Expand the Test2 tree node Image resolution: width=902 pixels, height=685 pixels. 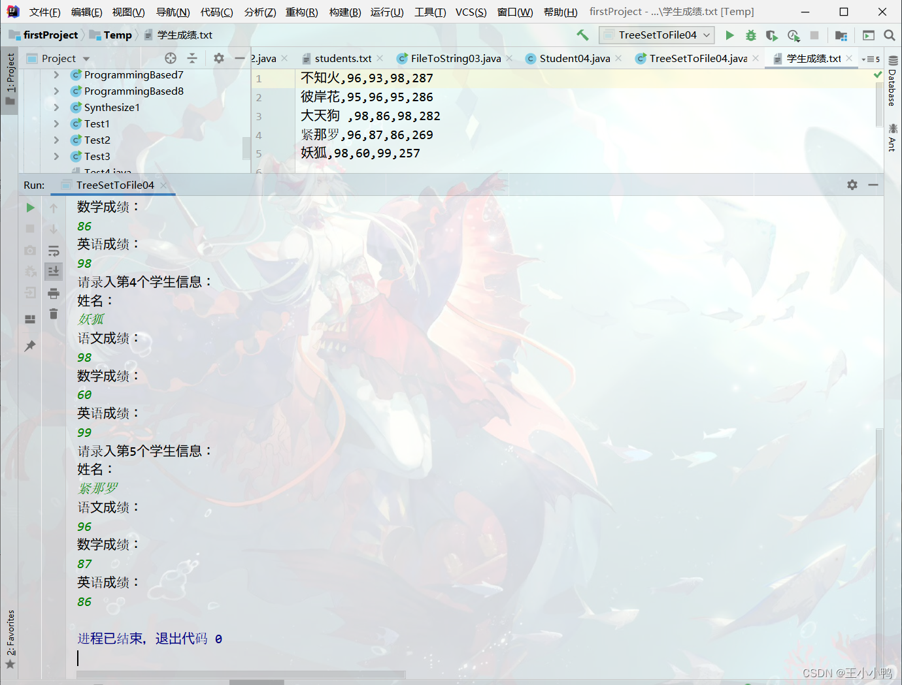56,140
